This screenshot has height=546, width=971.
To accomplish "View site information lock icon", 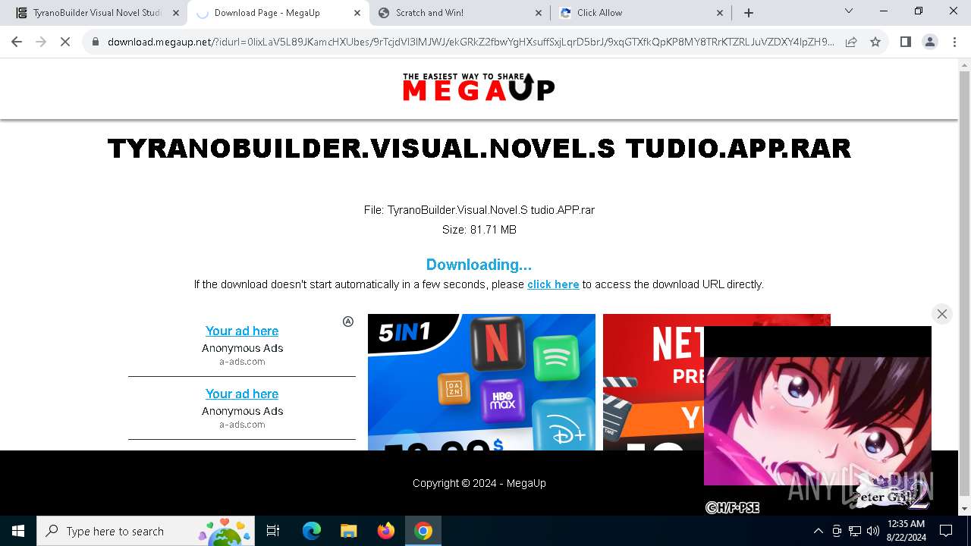I will [96, 42].
